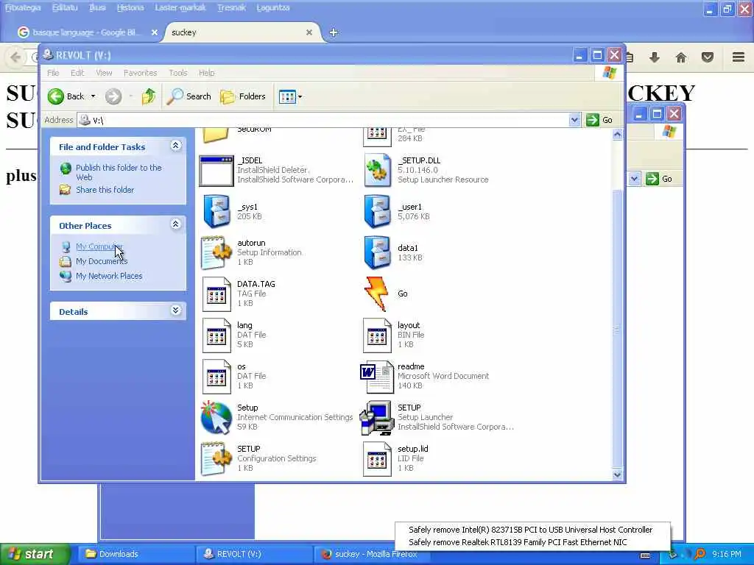The image size is (754, 565).
Task: Click the system tray clock 9:16 PM
Action: click(727, 554)
